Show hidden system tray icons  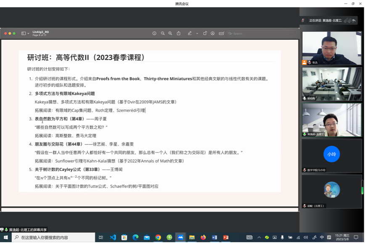pos(259,238)
